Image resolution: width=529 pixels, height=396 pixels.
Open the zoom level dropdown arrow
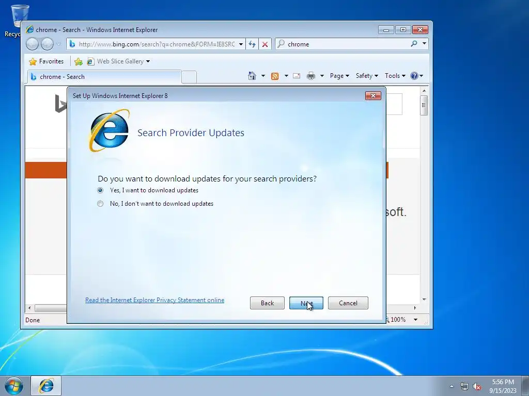(x=416, y=320)
